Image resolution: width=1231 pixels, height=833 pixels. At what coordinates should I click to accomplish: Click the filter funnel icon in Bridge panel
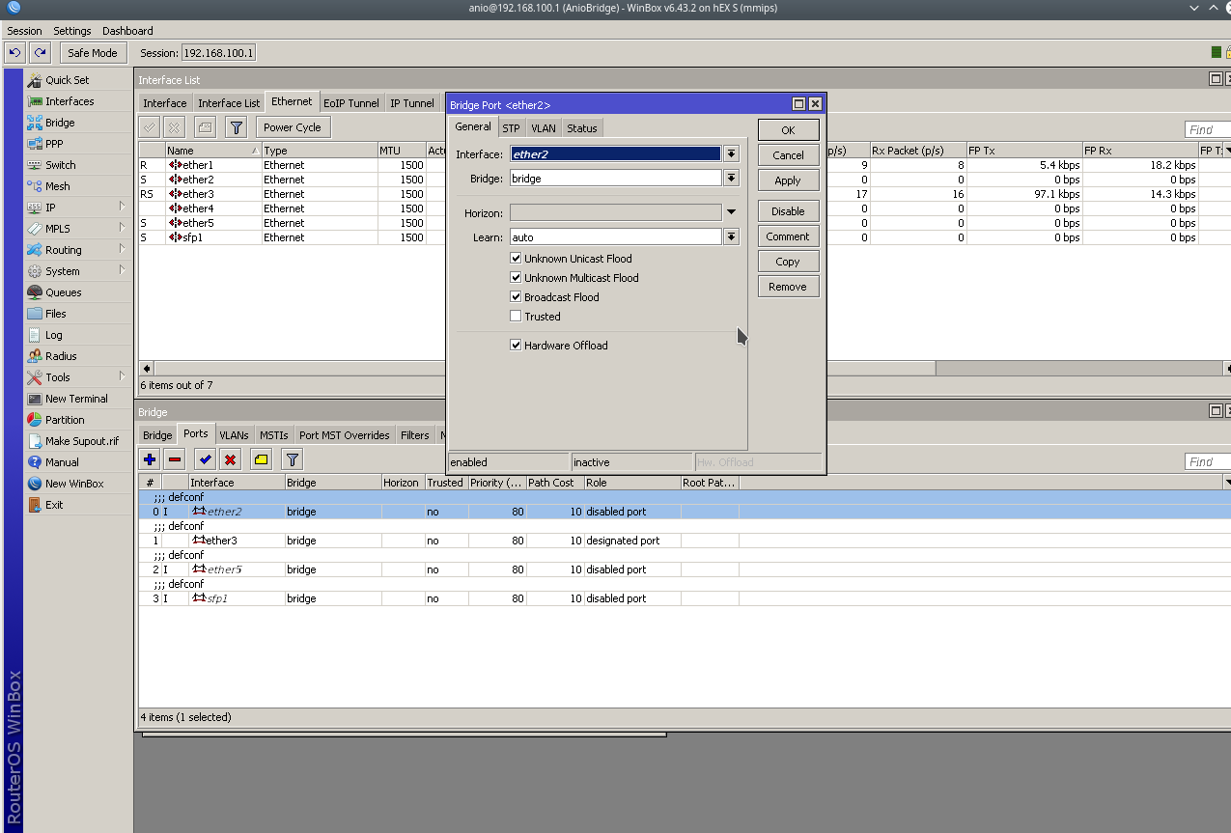click(292, 459)
